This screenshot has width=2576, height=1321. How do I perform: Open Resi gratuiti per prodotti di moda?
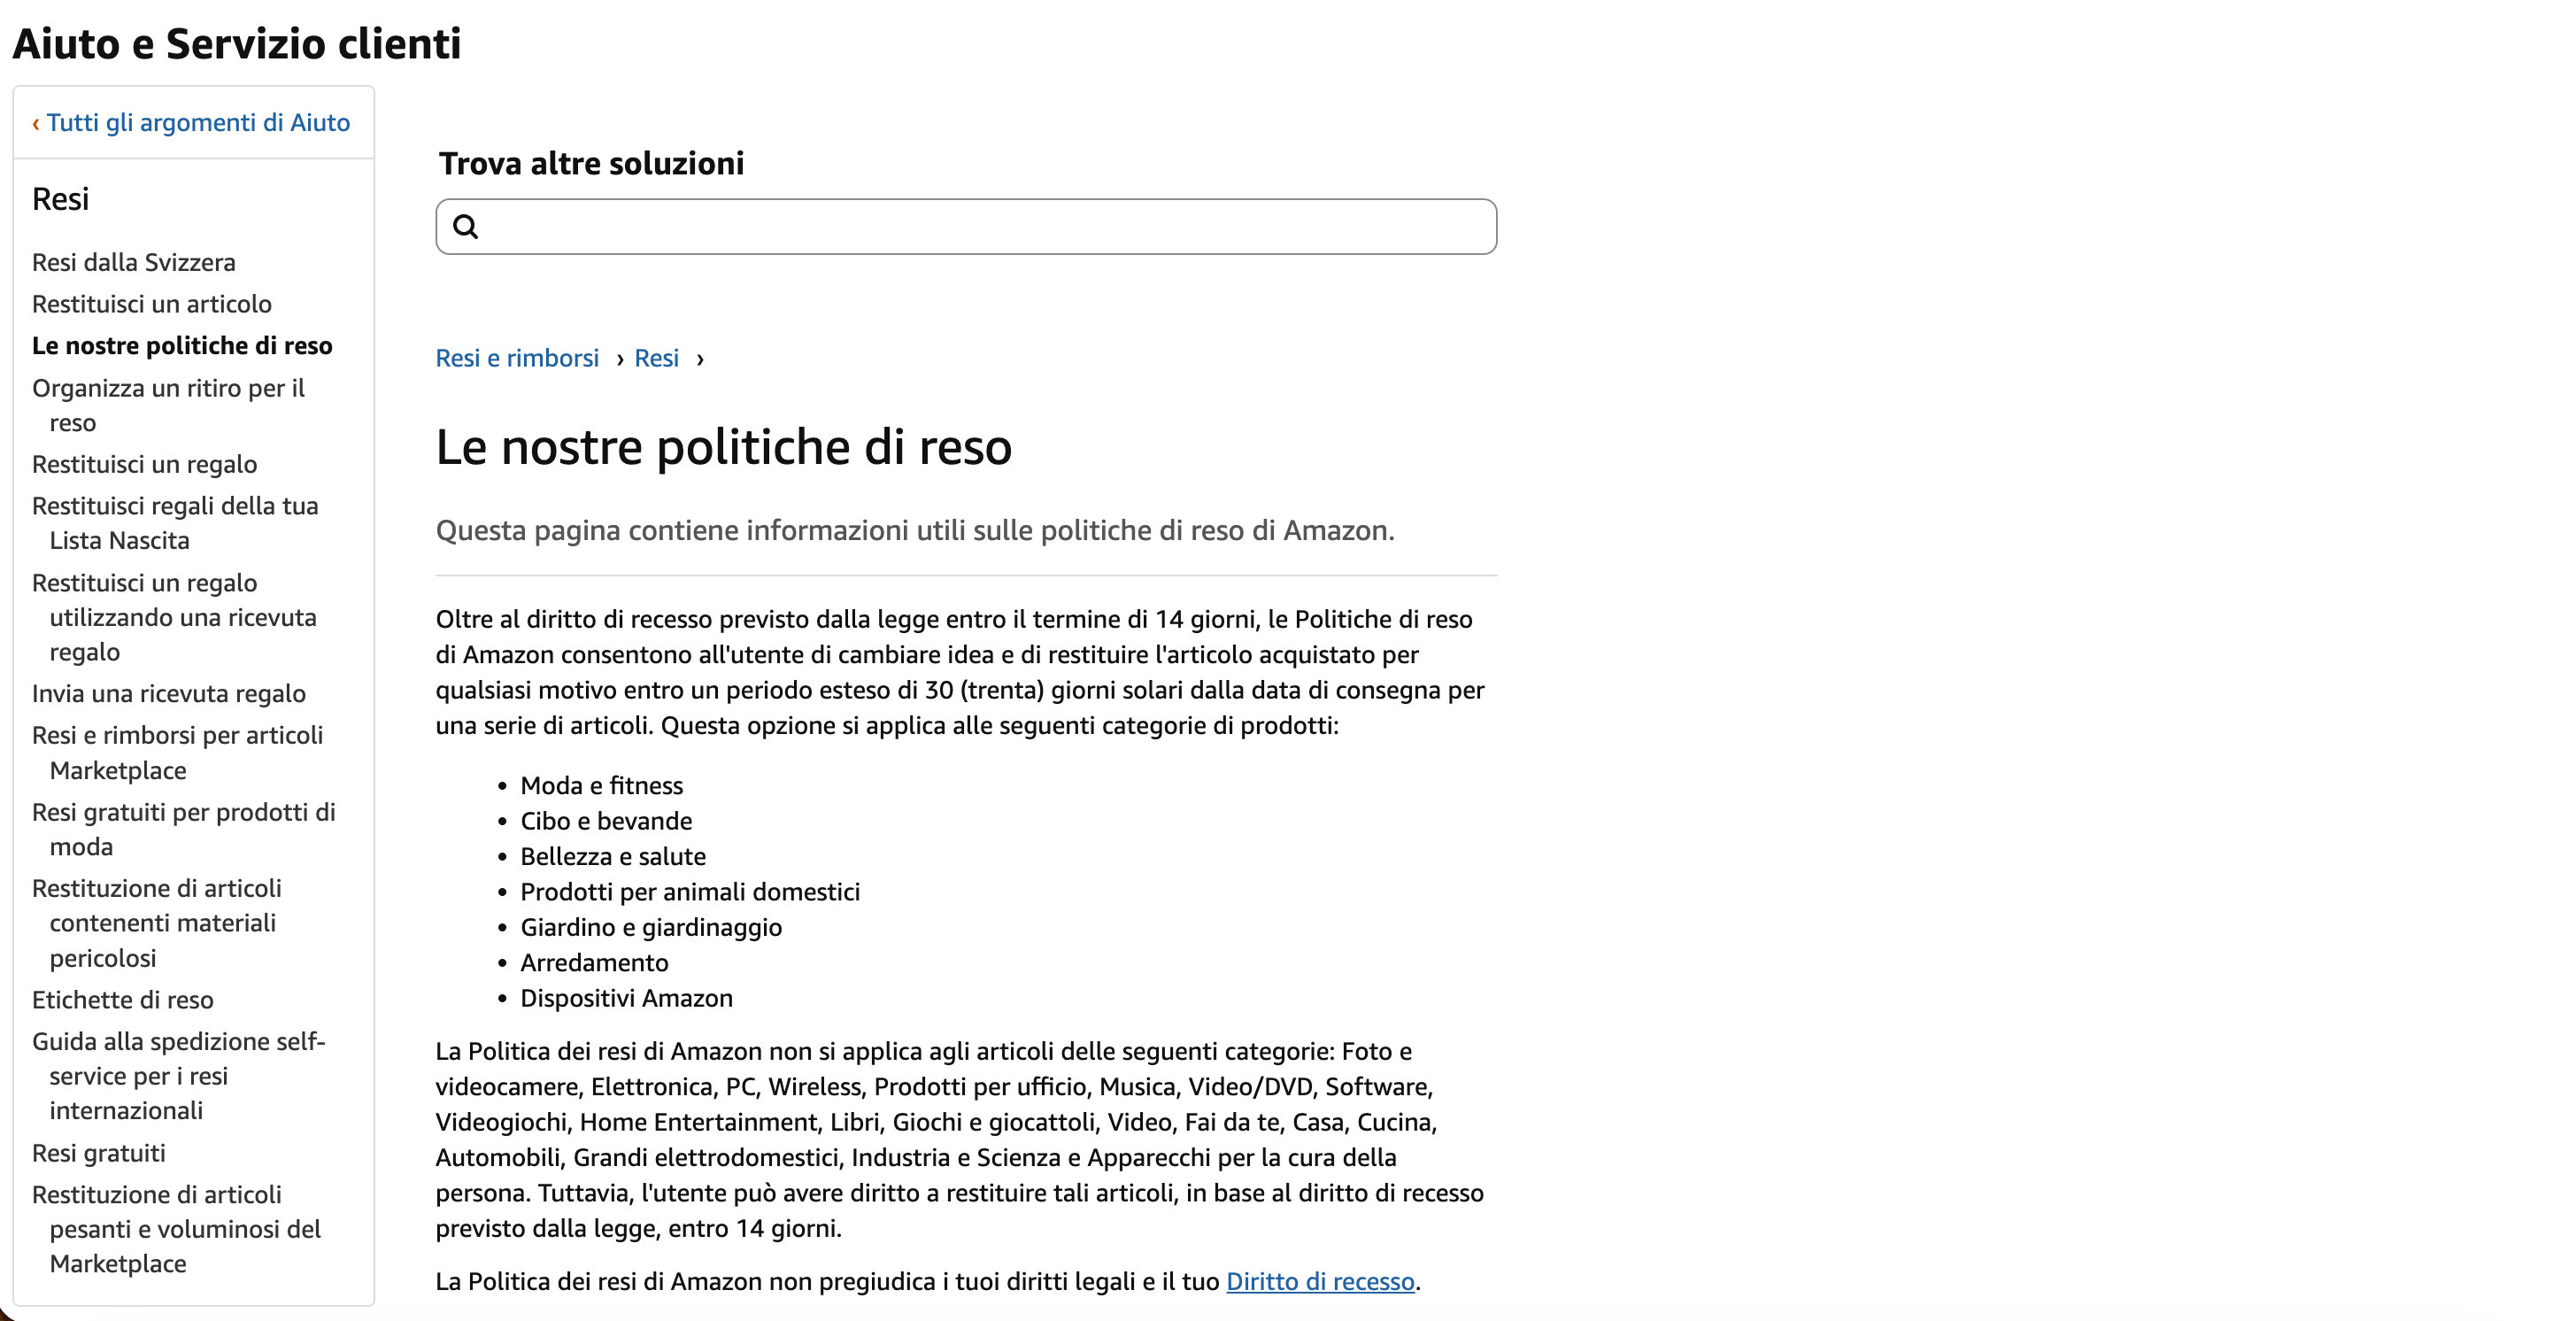pos(184,829)
